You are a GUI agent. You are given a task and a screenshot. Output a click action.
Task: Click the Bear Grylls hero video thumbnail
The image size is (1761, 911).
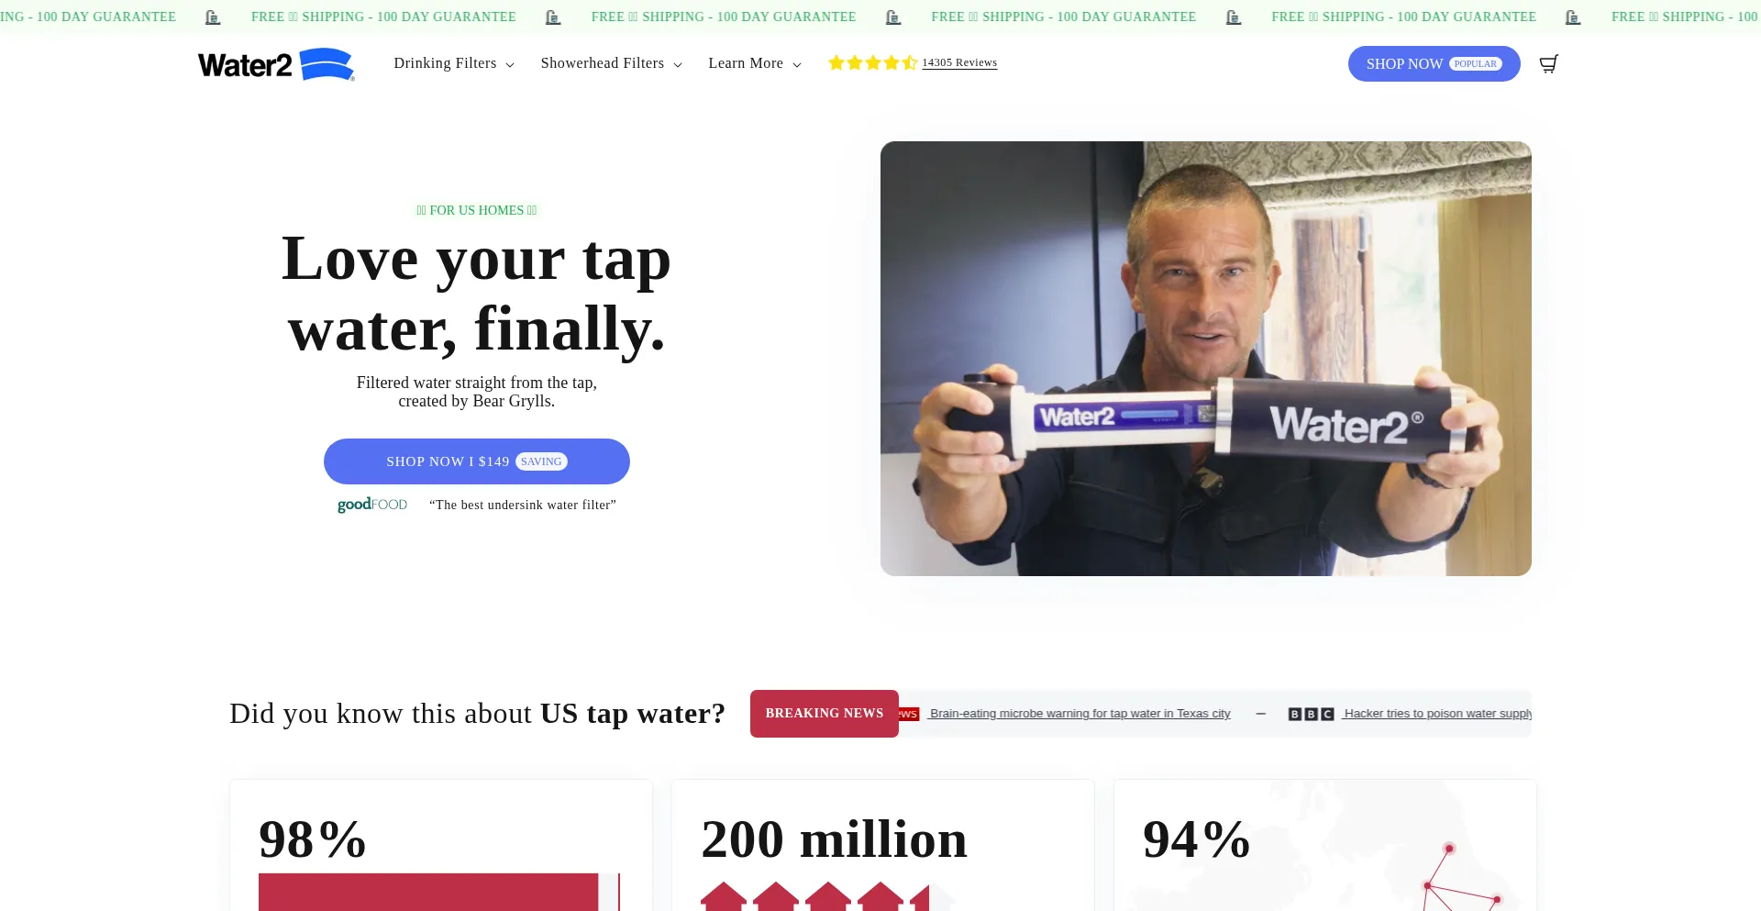click(x=1206, y=359)
